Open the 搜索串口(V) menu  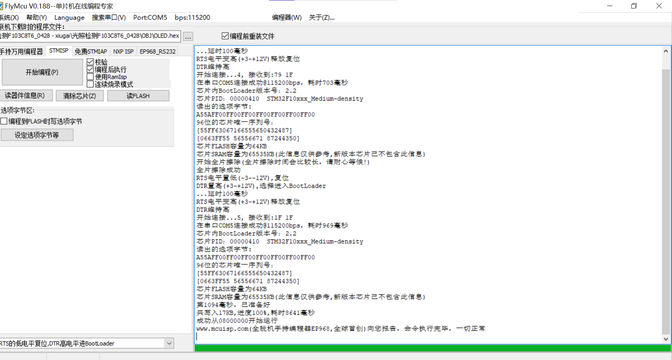pos(109,17)
